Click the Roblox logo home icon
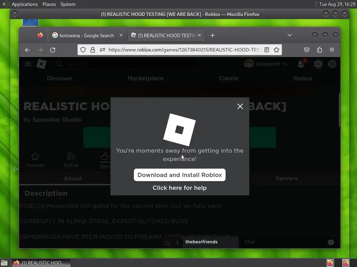 coord(41,64)
